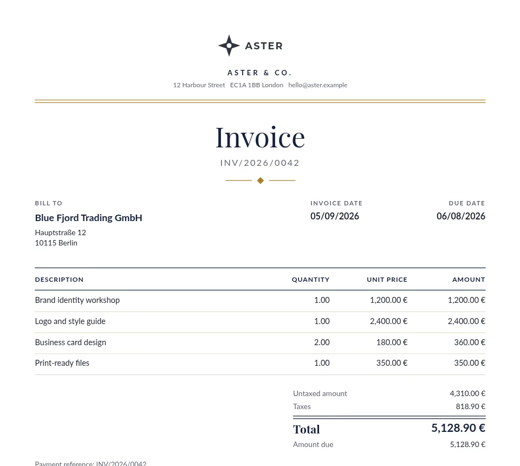Click the ASTER logo wordmark
This screenshot has width=520, height=466.
point(264,46)
